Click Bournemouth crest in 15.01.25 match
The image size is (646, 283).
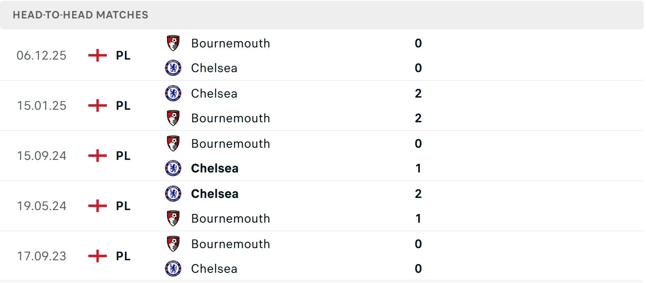pyautogui.click(x=173, y=118)
